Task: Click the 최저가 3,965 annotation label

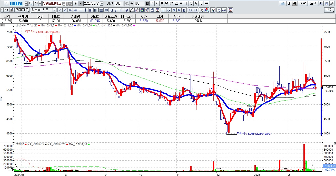Action: [x=254, y=133]
